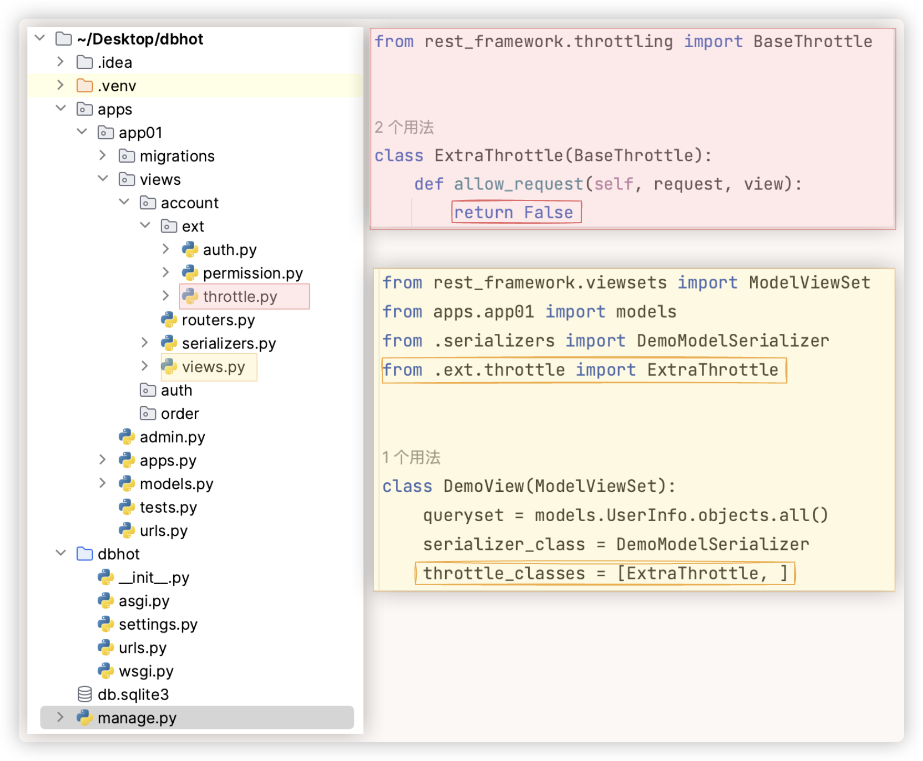This screenshot has height=761, width=923.
Task: Expand the .idea folder chevron
Action: pos(60,62)
